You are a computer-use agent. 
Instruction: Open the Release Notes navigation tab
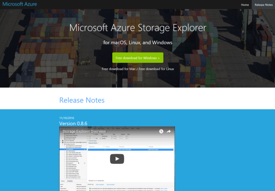[264, 5]
